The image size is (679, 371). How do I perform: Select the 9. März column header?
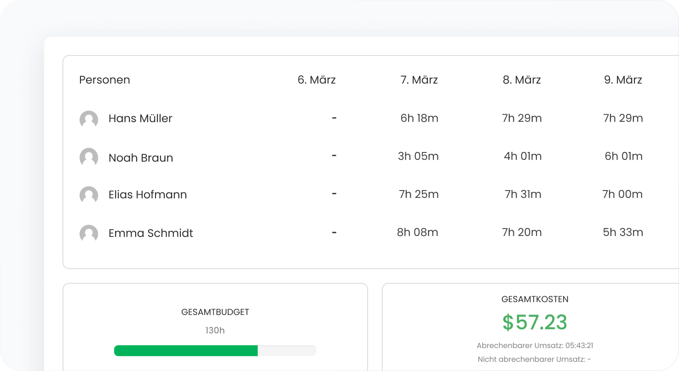click(623, 80)
